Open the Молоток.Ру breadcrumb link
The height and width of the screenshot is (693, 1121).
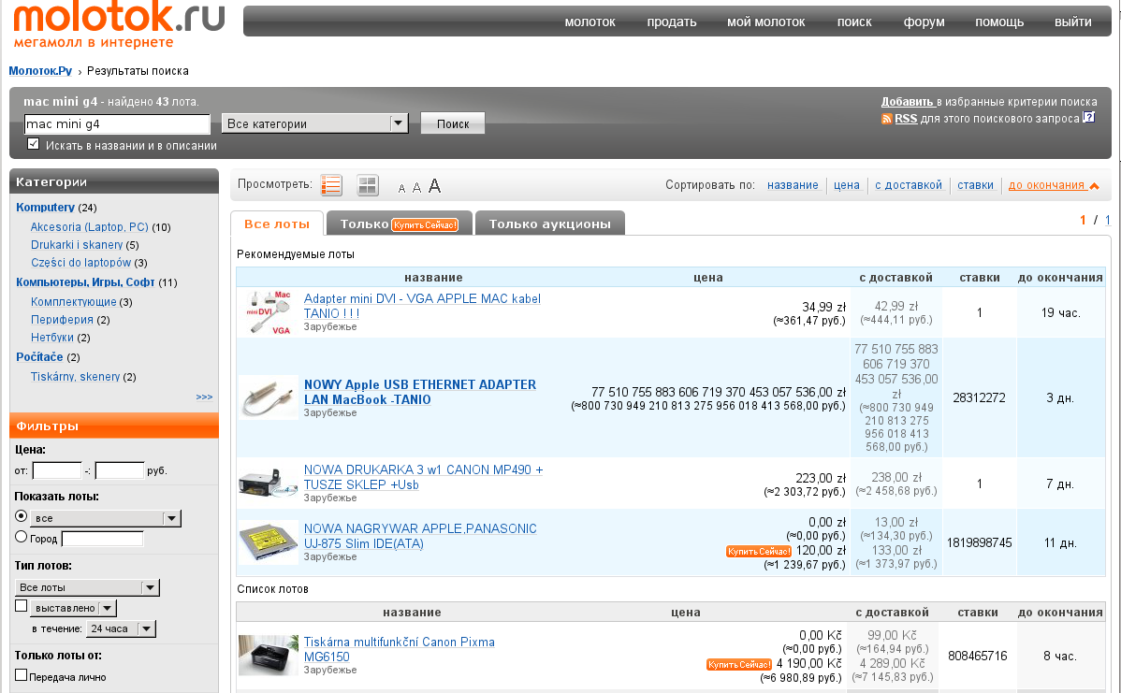pos(40,71)
